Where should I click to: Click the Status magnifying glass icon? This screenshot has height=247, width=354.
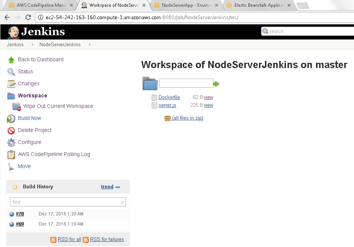pyautogui.click(x=11, y=72)
